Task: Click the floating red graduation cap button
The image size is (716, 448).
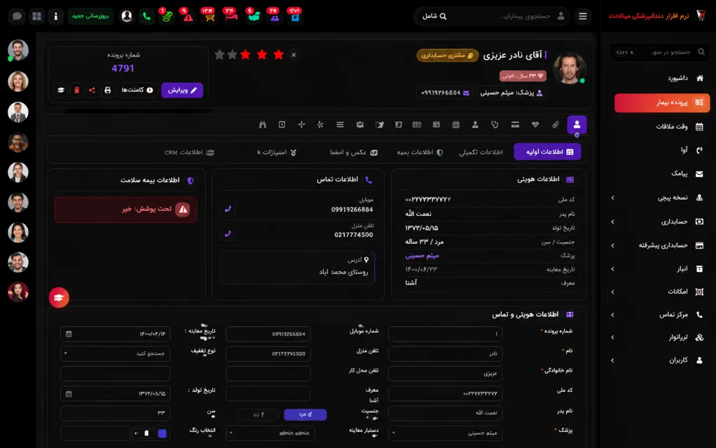Action: pyautogui.click(x=59, y=298)
